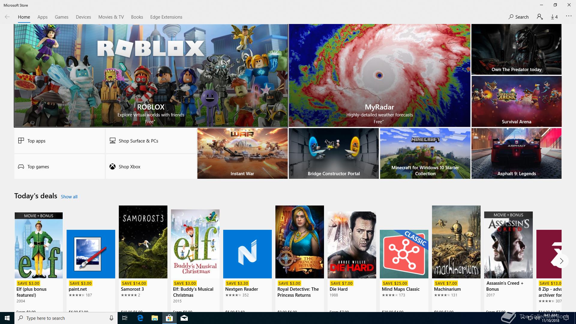
Task: Go back with the back arrow
Action: [x=7, y=17]
